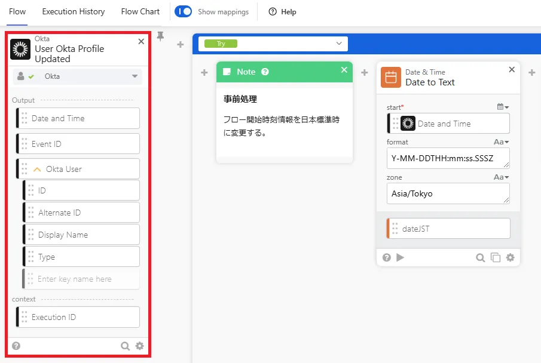Click the Display Name output field
Image resolution: width=541 pixels, height=363 pixels.
pyautogui.click(x=81, y=235)
